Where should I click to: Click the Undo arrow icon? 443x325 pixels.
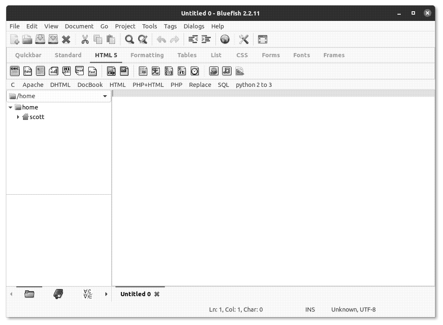click(x=161, y=40)
